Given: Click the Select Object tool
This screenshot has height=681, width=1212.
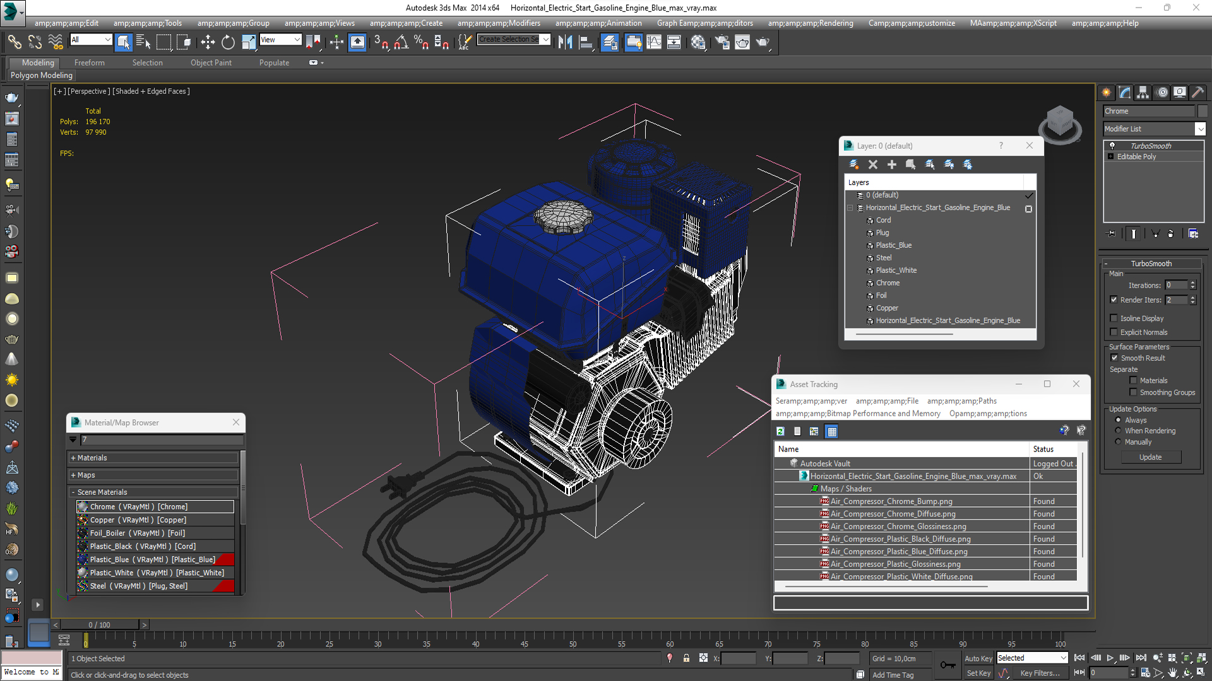Looking at the screenshot, I should 124,42.
